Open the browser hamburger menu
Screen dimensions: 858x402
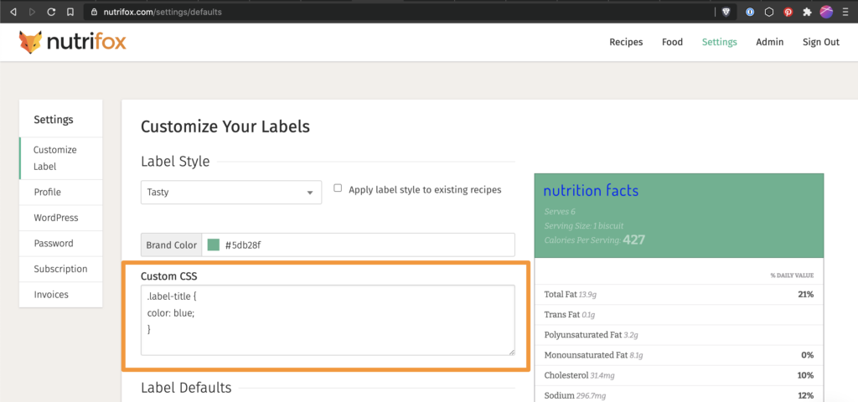[845, 12]
